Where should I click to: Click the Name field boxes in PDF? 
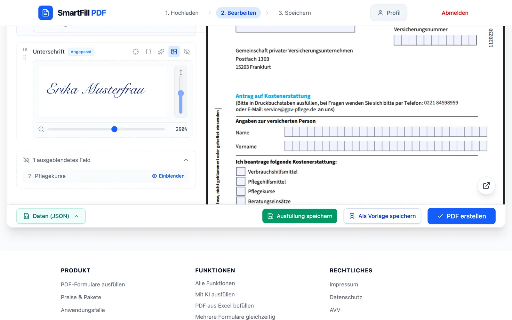pyautogui.click(x=386, y=132)
